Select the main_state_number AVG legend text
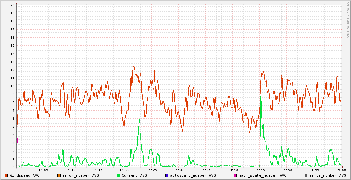This screenshot has height=180, width=351. 263,175
